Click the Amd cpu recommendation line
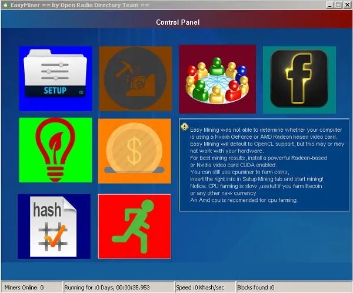 pyautogui.click(x=244, y=200)
